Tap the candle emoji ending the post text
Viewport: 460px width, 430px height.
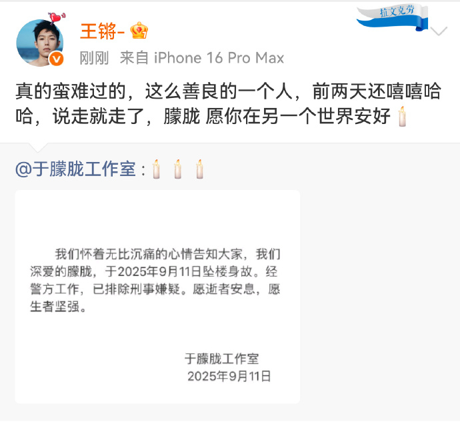click(x=402, y=117)
